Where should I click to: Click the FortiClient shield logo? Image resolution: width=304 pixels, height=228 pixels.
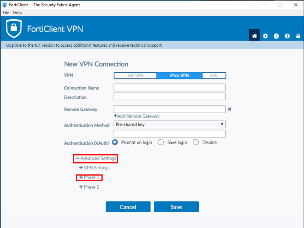click(14, 28)
